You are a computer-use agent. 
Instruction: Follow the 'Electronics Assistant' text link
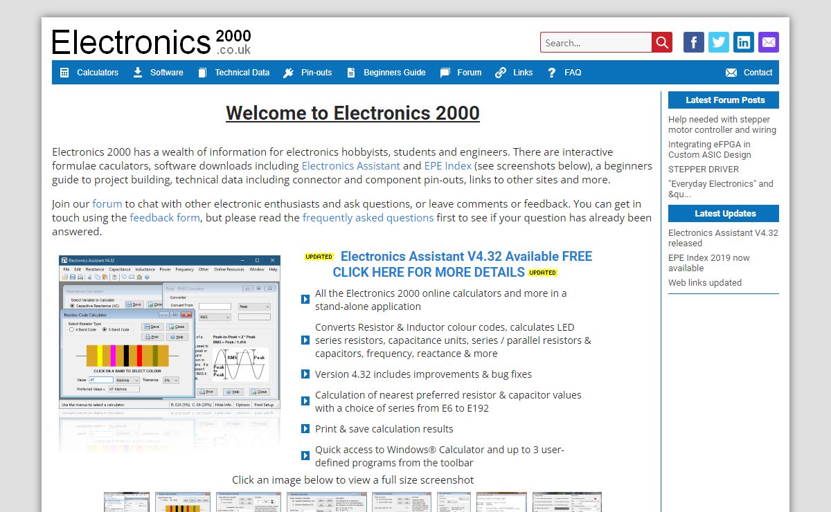351,166
